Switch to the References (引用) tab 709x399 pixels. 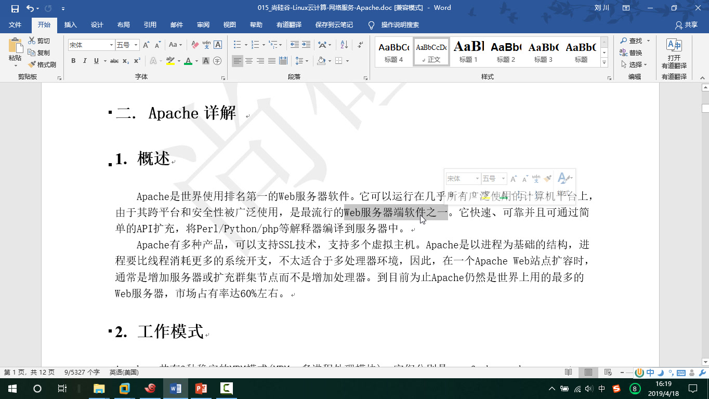coord(150,25)
